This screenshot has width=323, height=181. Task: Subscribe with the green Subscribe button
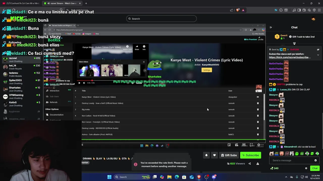pyautogui.click(x=251, y=155)
